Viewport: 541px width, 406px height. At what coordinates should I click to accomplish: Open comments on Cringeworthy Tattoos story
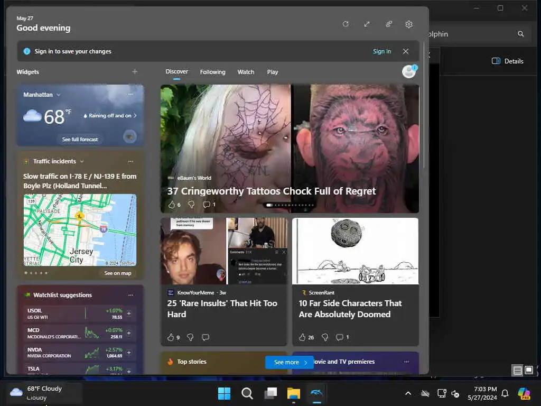(207, 205)
